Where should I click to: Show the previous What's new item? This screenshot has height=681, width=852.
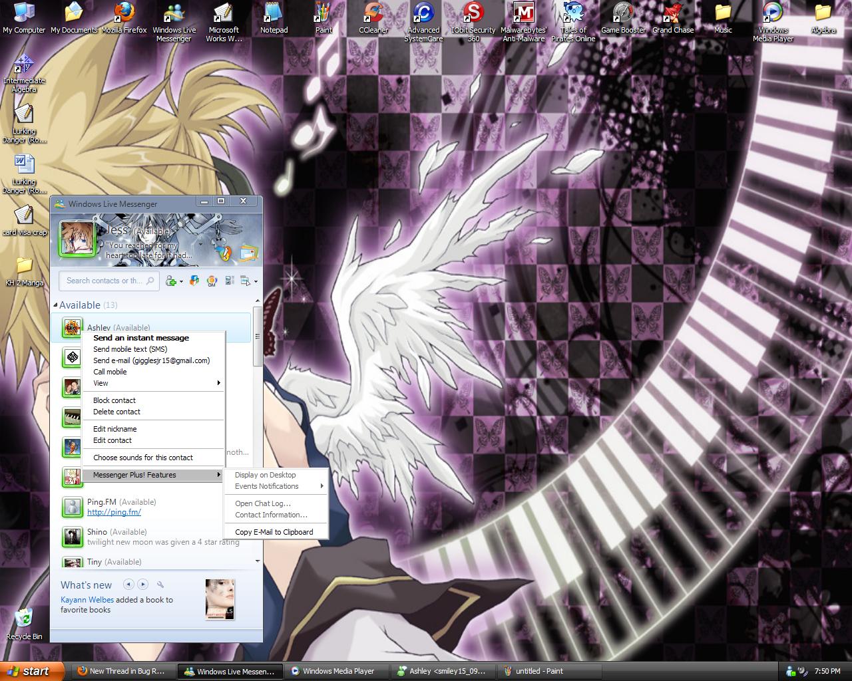[x=128, y=585]
